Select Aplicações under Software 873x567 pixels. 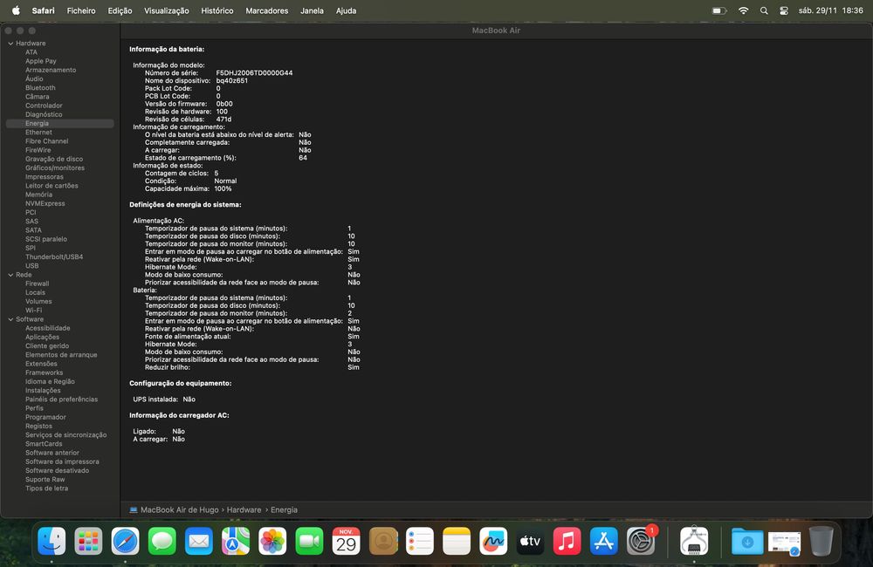(42, 338)
